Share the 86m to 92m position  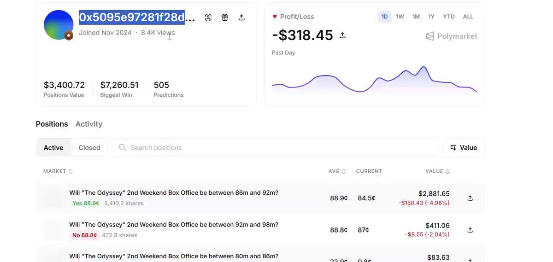[470, 198]
